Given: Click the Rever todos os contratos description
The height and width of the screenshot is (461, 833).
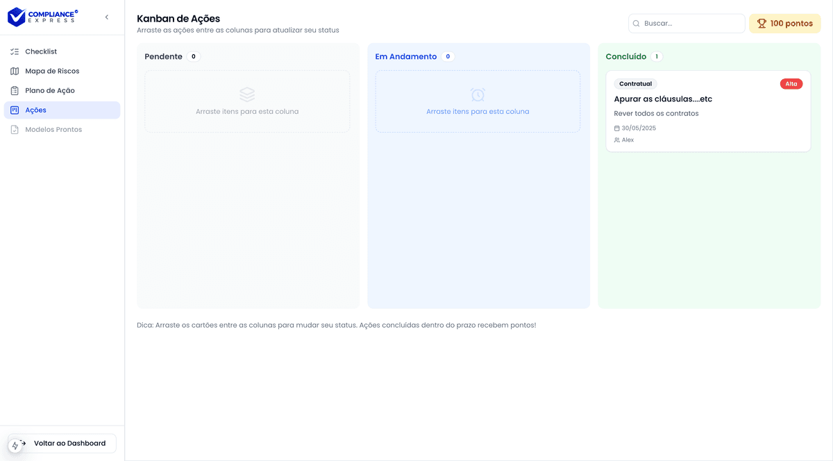Looking at the screenshot, I should [656, 113].
